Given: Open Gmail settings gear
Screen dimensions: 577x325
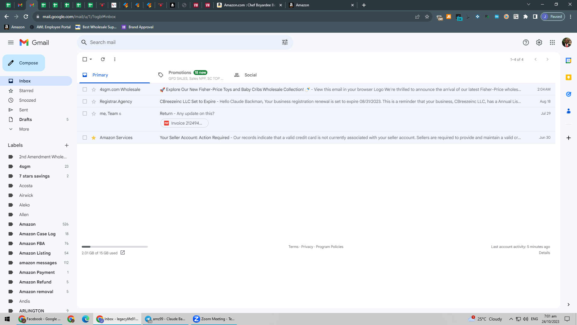Looking at the screenshot, I should 539,42.
